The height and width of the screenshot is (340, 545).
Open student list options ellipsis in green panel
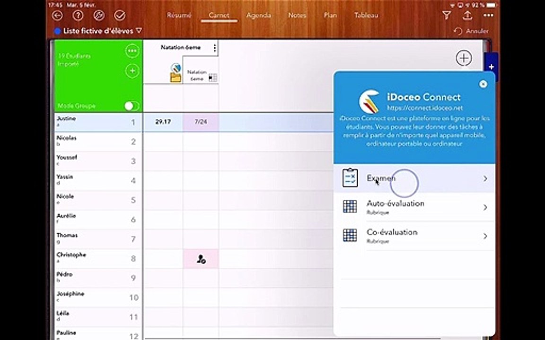pos(132,51)
